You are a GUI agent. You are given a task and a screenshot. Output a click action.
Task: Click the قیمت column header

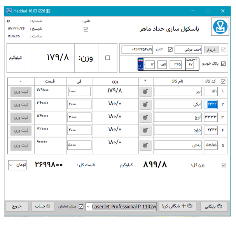50,81
